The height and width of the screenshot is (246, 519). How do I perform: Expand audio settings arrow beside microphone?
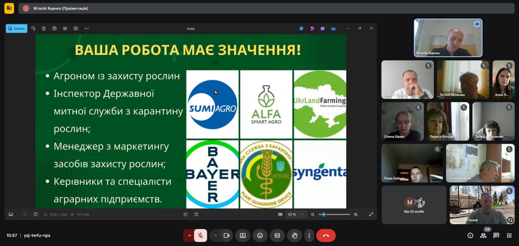[189, 235]
